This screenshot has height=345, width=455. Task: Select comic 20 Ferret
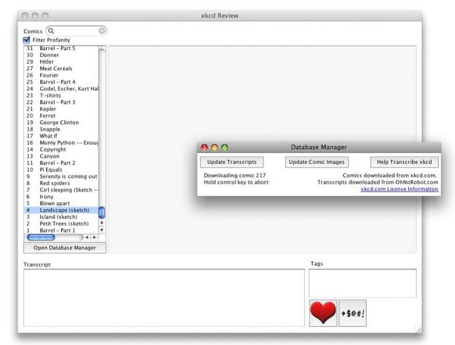click(x=62, y=116)
